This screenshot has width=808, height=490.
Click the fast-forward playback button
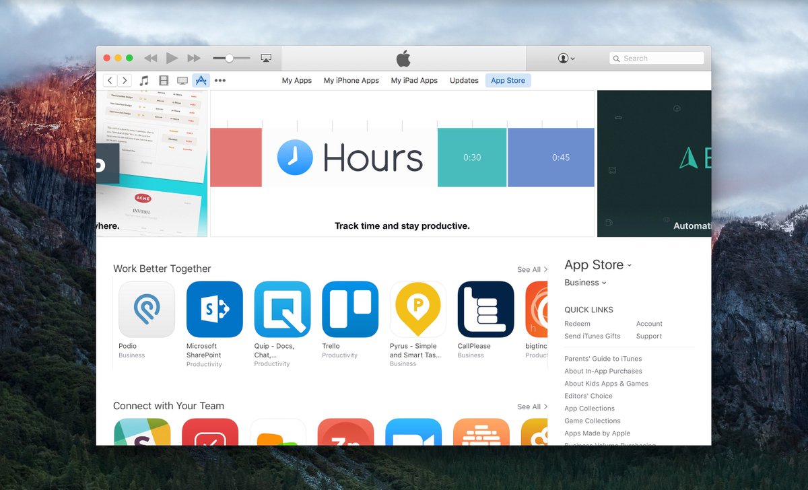(x=194, y=59)
